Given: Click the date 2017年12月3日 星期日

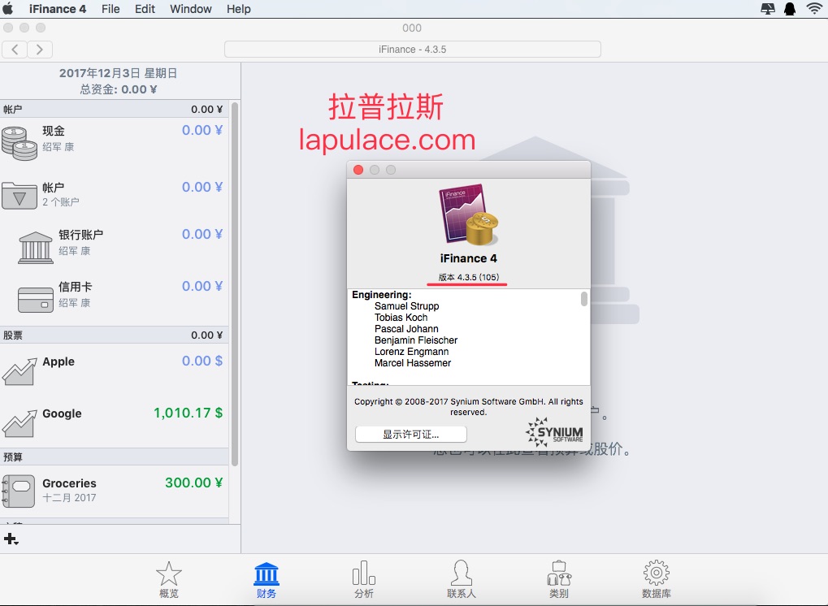Looking at the screenshot, I should point(119,73).
